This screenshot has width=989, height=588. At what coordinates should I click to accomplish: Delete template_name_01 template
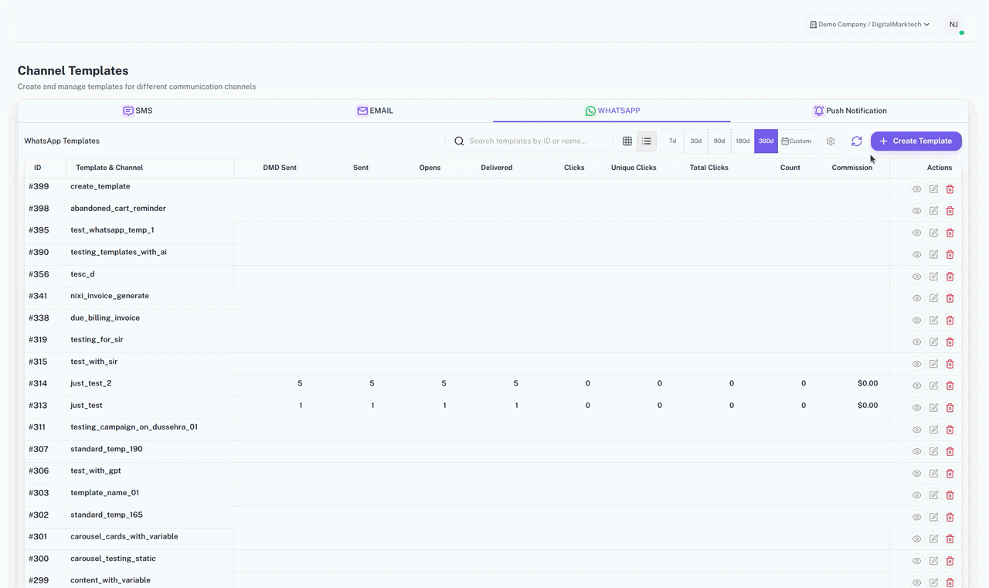pyautogui.click(x=950, y=495)
